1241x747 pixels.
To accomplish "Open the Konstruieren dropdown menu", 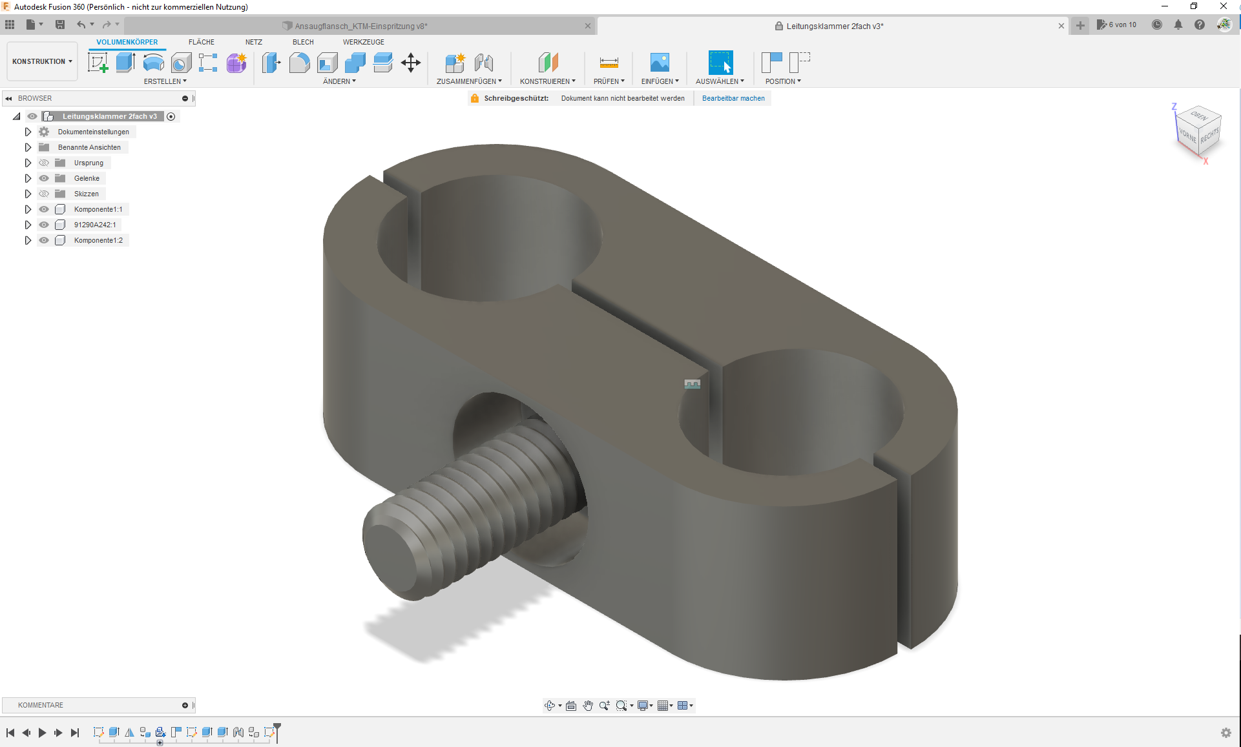I will 548,81.
